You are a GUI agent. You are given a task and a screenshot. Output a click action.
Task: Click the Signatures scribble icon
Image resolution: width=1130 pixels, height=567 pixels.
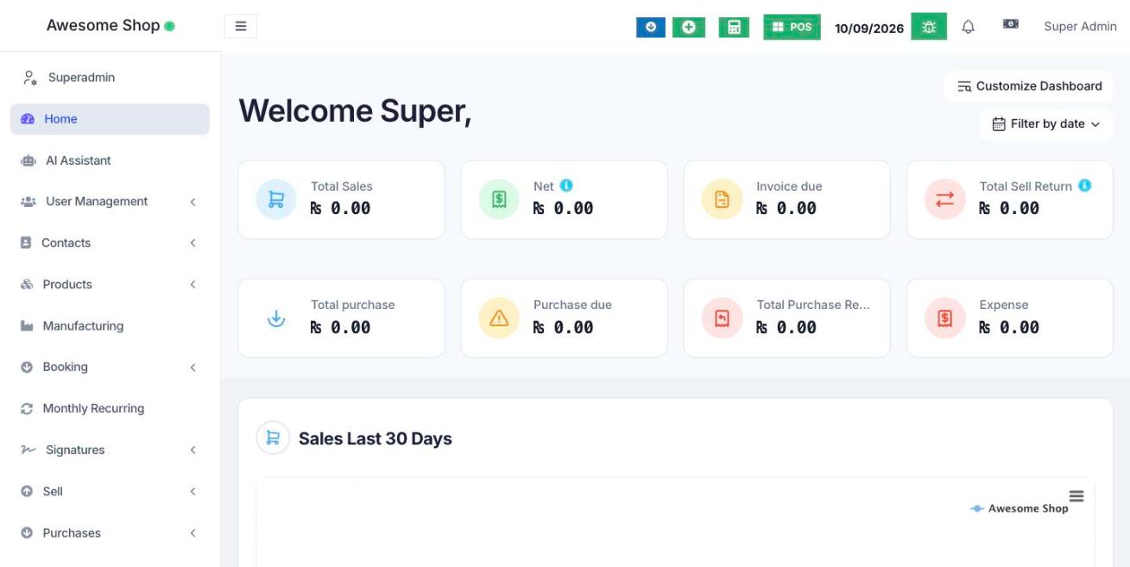coord(28,450)
